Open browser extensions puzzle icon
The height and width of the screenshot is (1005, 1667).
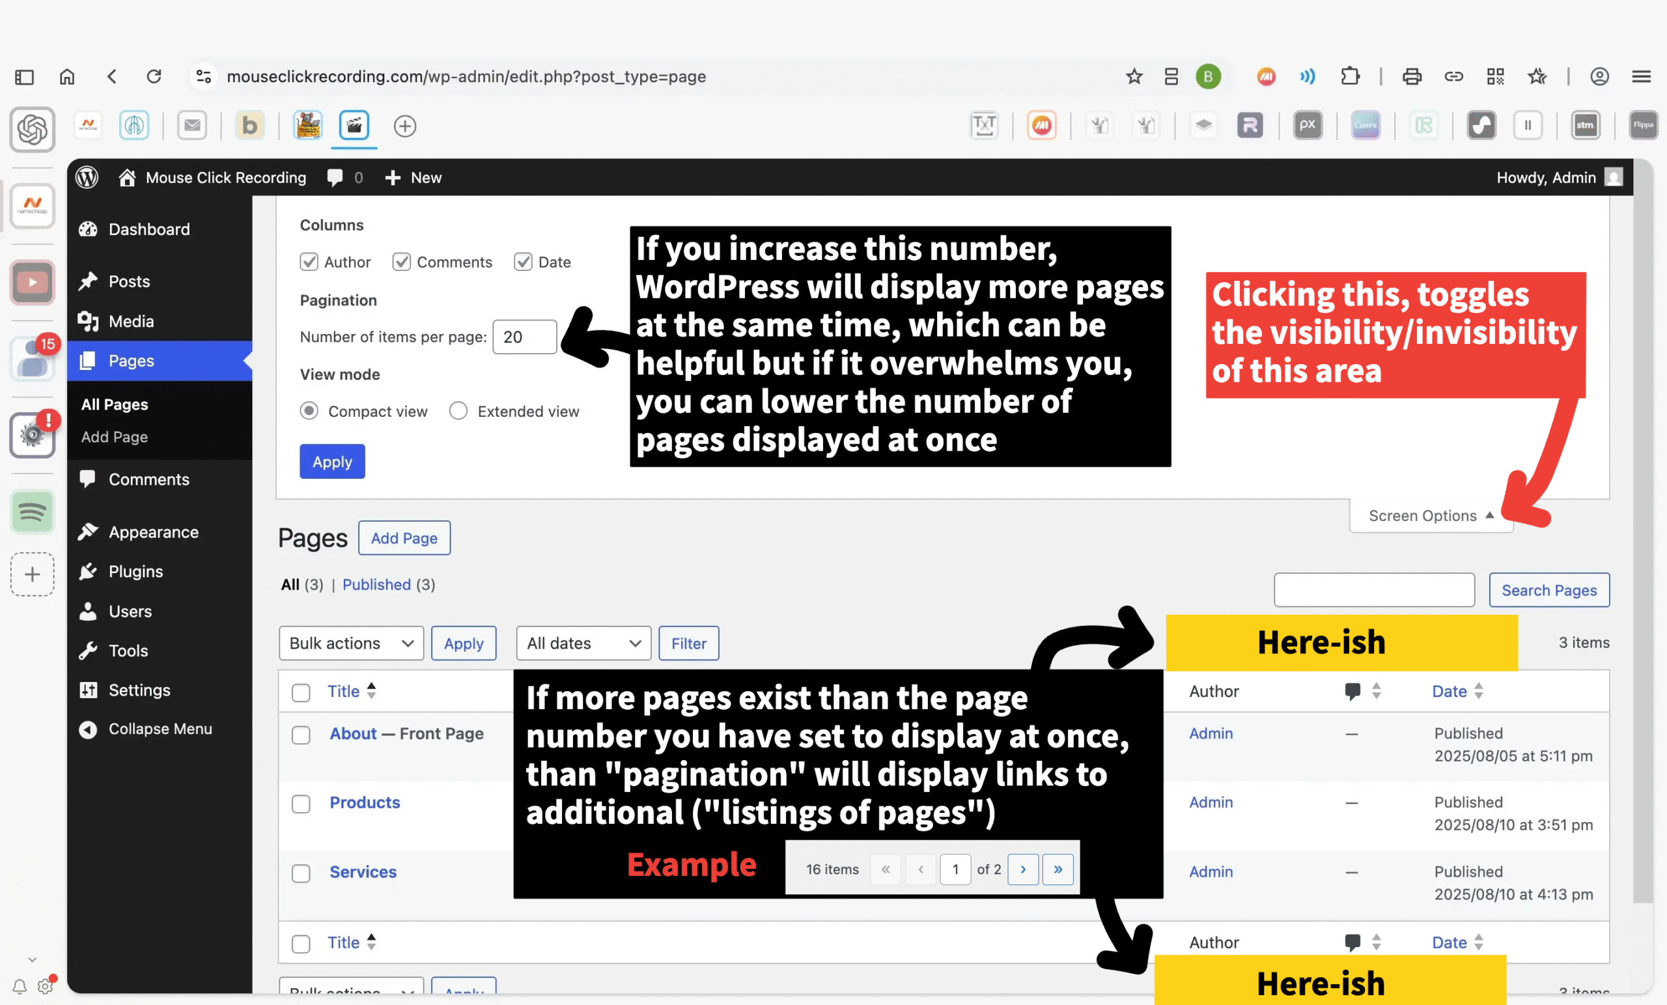coord(1350,76)
